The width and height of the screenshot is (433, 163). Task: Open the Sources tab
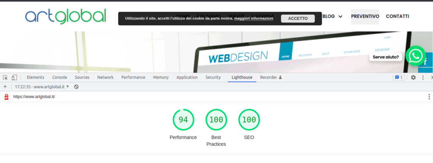(x=82, y=78)
